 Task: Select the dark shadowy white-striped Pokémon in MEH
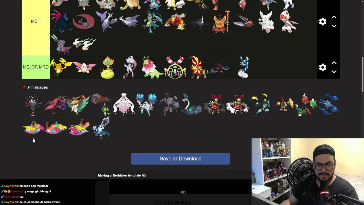[x=198, y=22]
